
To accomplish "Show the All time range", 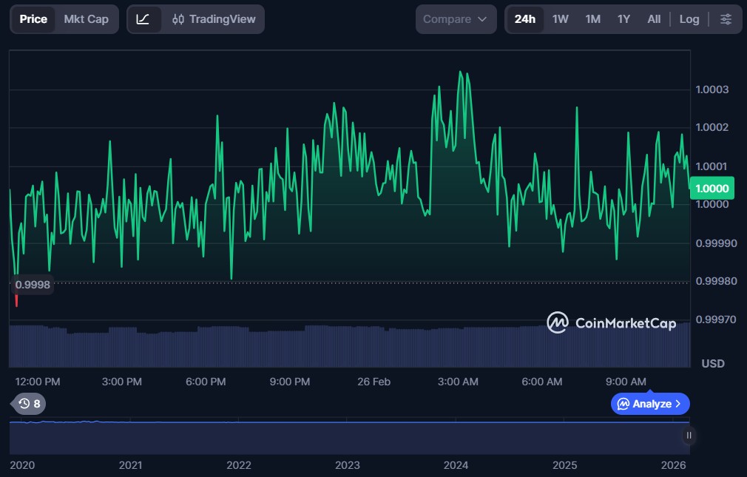I will pyautogui.click(x=654, y=19).
